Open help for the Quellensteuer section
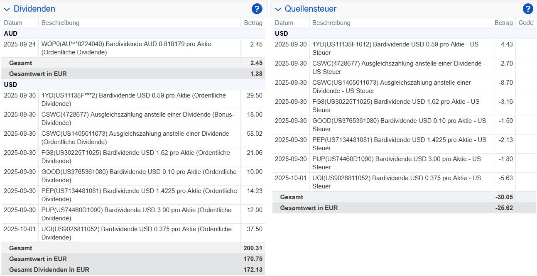 527,9
